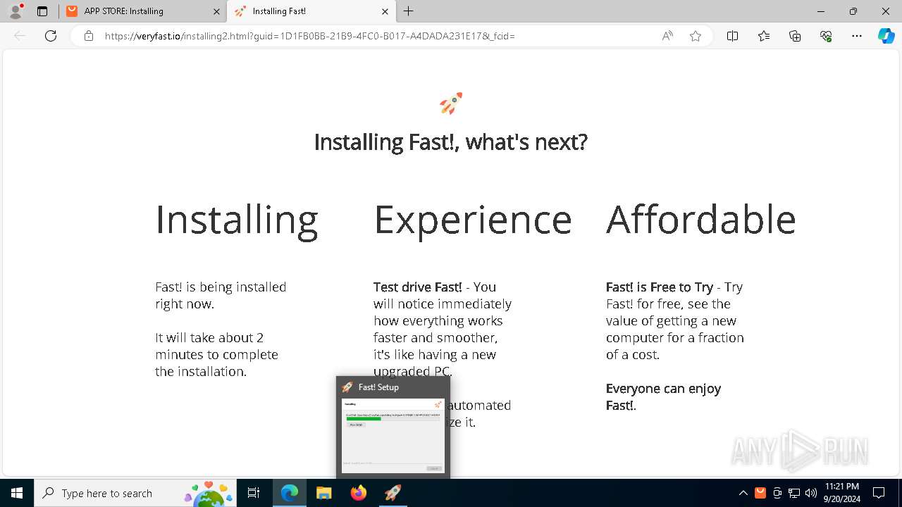
Task: Open the Edge profile icon
Action: pyautogui.click(x=16, y=11)
